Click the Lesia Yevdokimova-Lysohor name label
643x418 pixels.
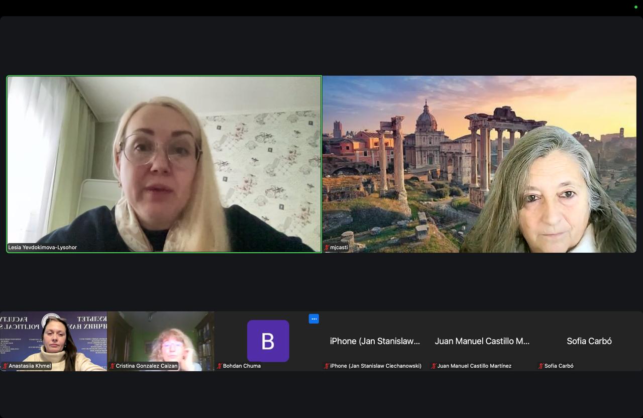coord(43,248)
